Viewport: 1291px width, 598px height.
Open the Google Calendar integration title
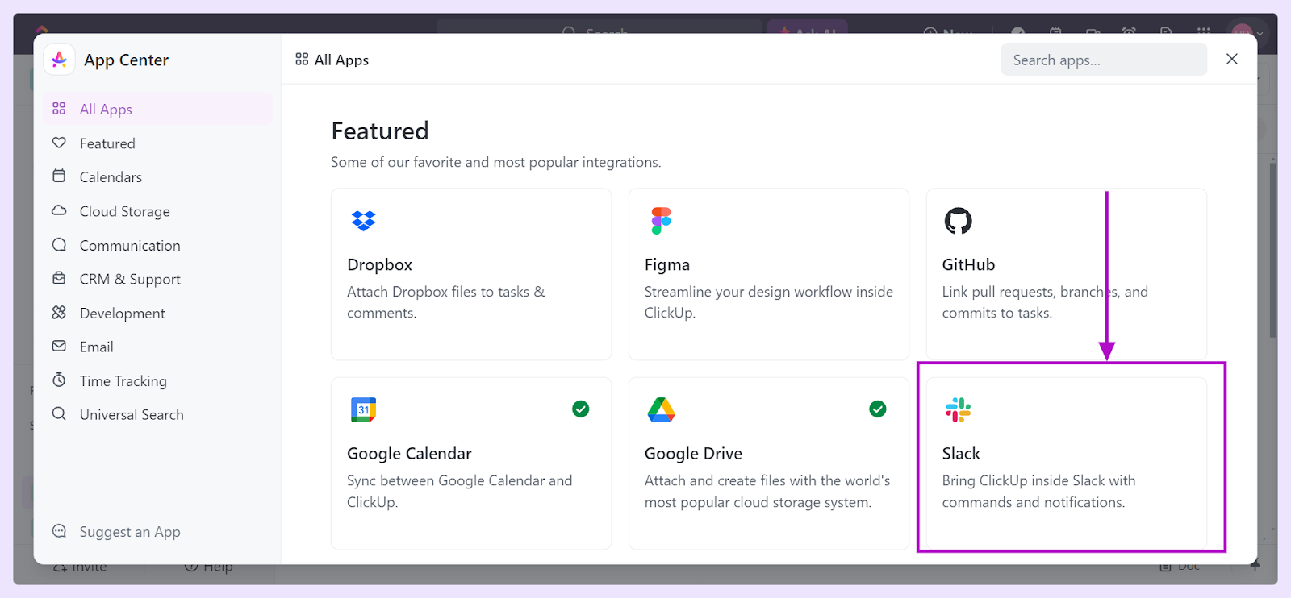(x=409, y=453)
